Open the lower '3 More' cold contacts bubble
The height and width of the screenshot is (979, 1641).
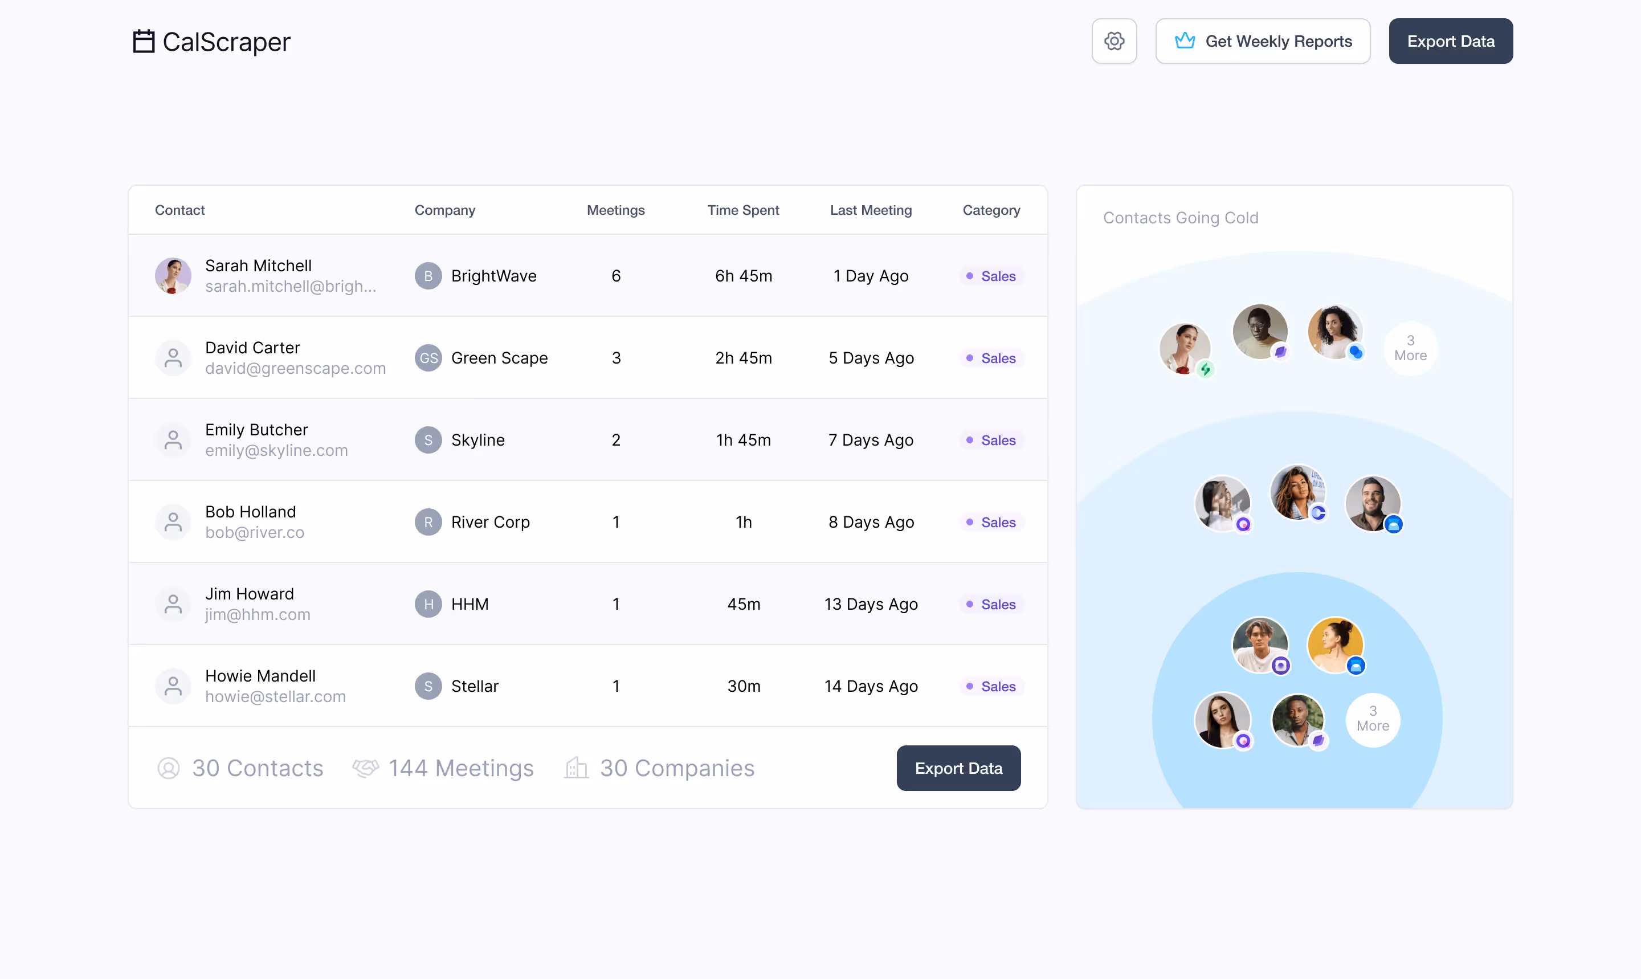pos(1373,719)
